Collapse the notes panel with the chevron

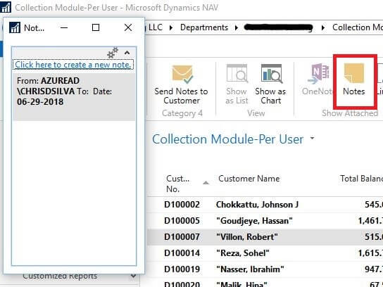(127, 53)
